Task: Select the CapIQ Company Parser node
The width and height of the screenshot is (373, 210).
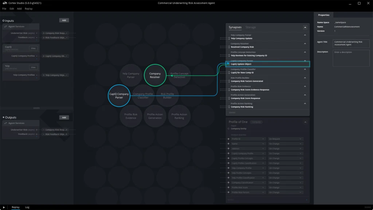Action: tap(119, 95)
